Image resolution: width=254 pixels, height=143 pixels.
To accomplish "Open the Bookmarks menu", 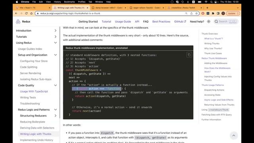I will (69, 2).
